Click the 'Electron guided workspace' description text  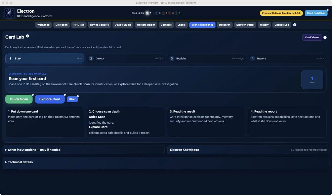coord(63,47)
